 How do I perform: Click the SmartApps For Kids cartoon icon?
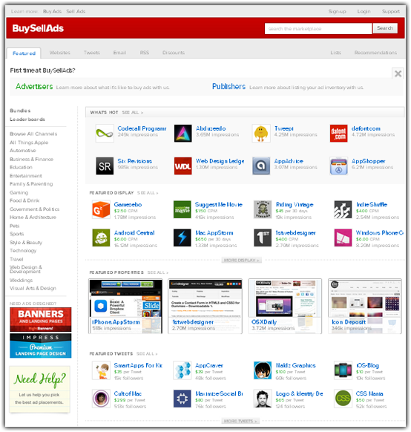(x=101, y=370)
